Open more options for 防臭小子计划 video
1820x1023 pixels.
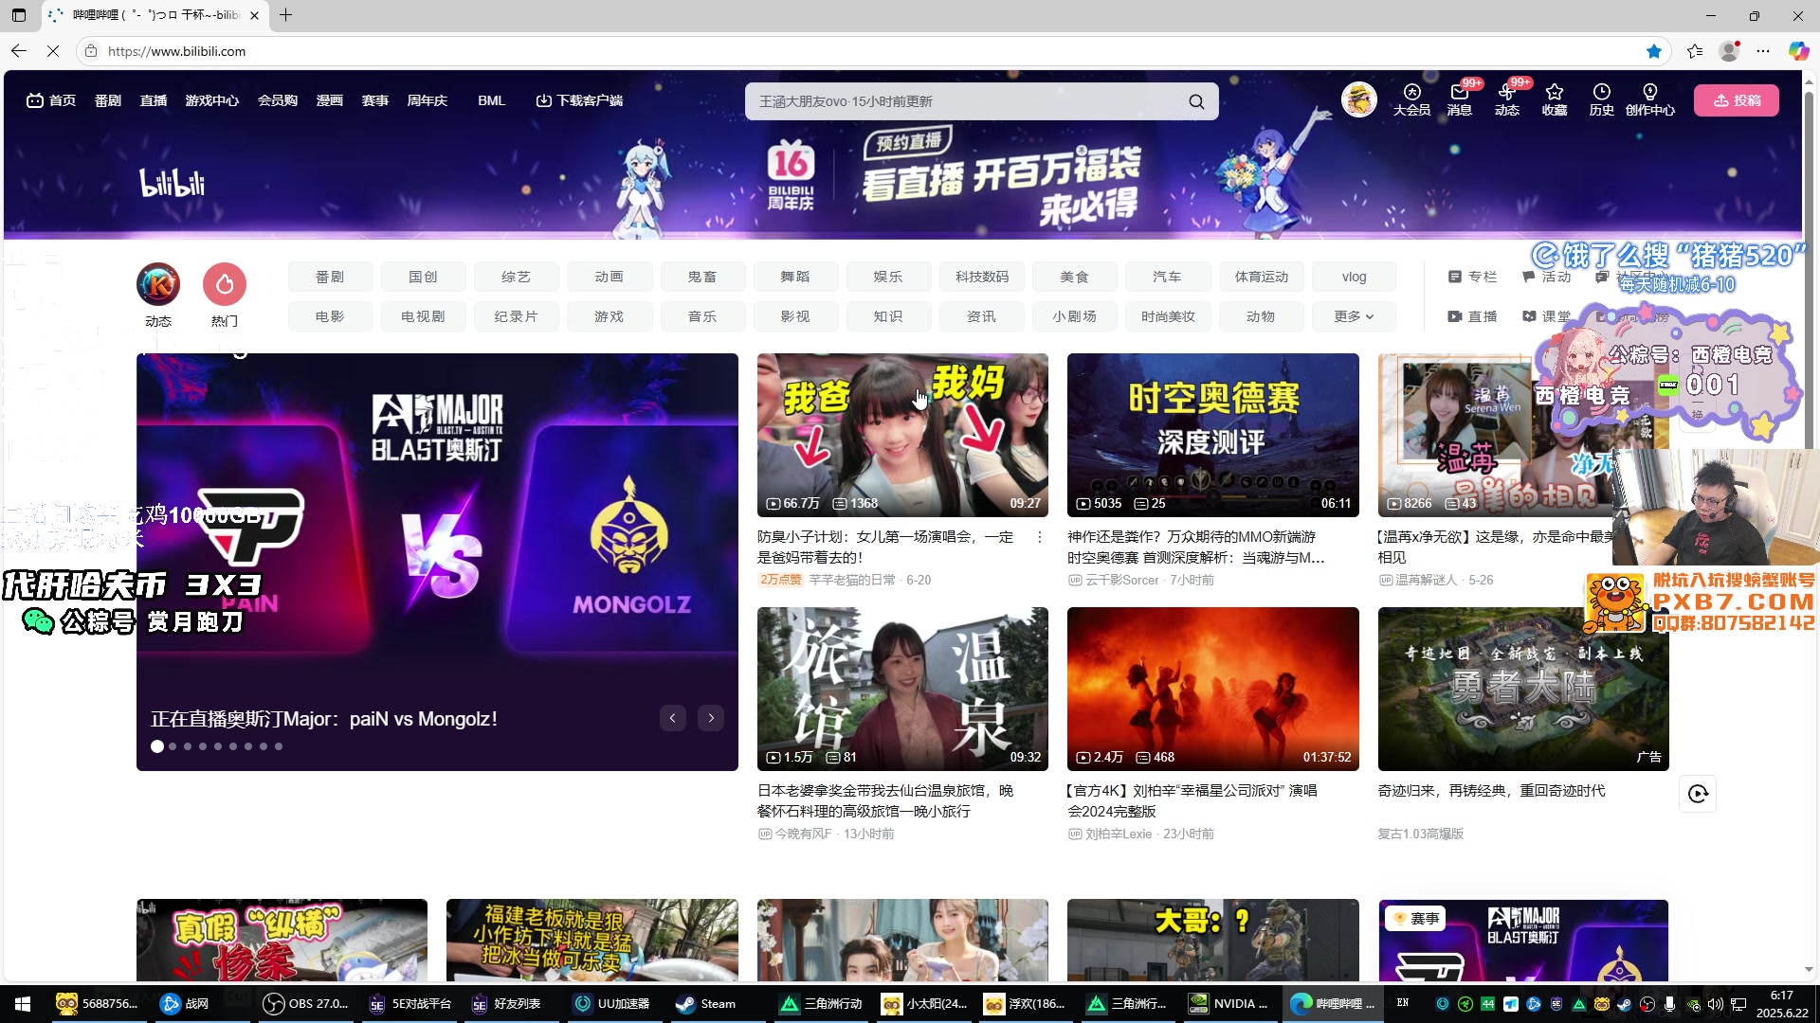[1039, 537]
